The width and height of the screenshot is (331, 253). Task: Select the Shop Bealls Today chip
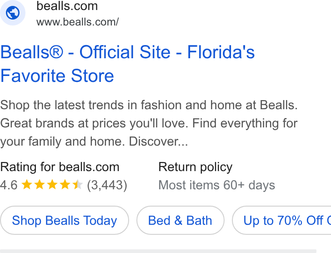pyautogui.click(x=65, y=221)
